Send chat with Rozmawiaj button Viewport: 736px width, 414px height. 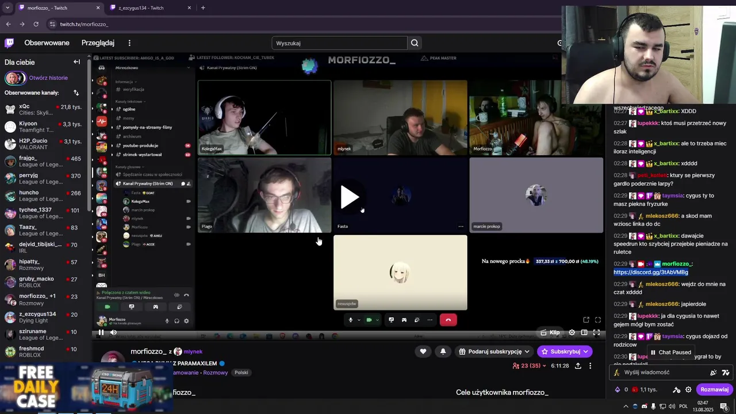[x=715, y=389]
